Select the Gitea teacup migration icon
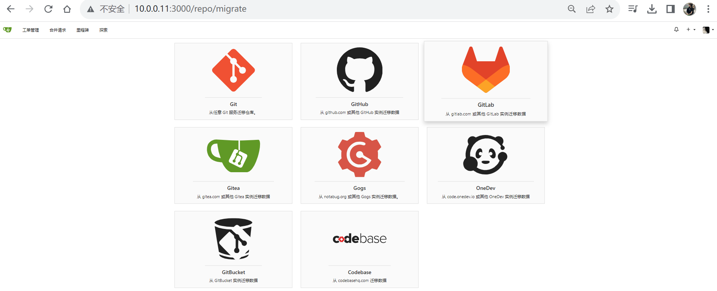 [233, 156]
